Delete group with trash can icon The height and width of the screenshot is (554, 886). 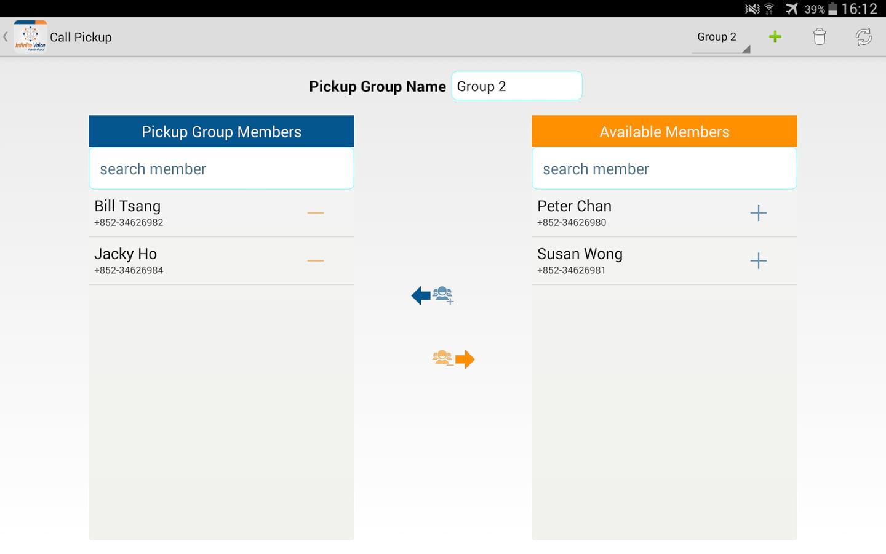pyautogui.click(x=820, y=37)
